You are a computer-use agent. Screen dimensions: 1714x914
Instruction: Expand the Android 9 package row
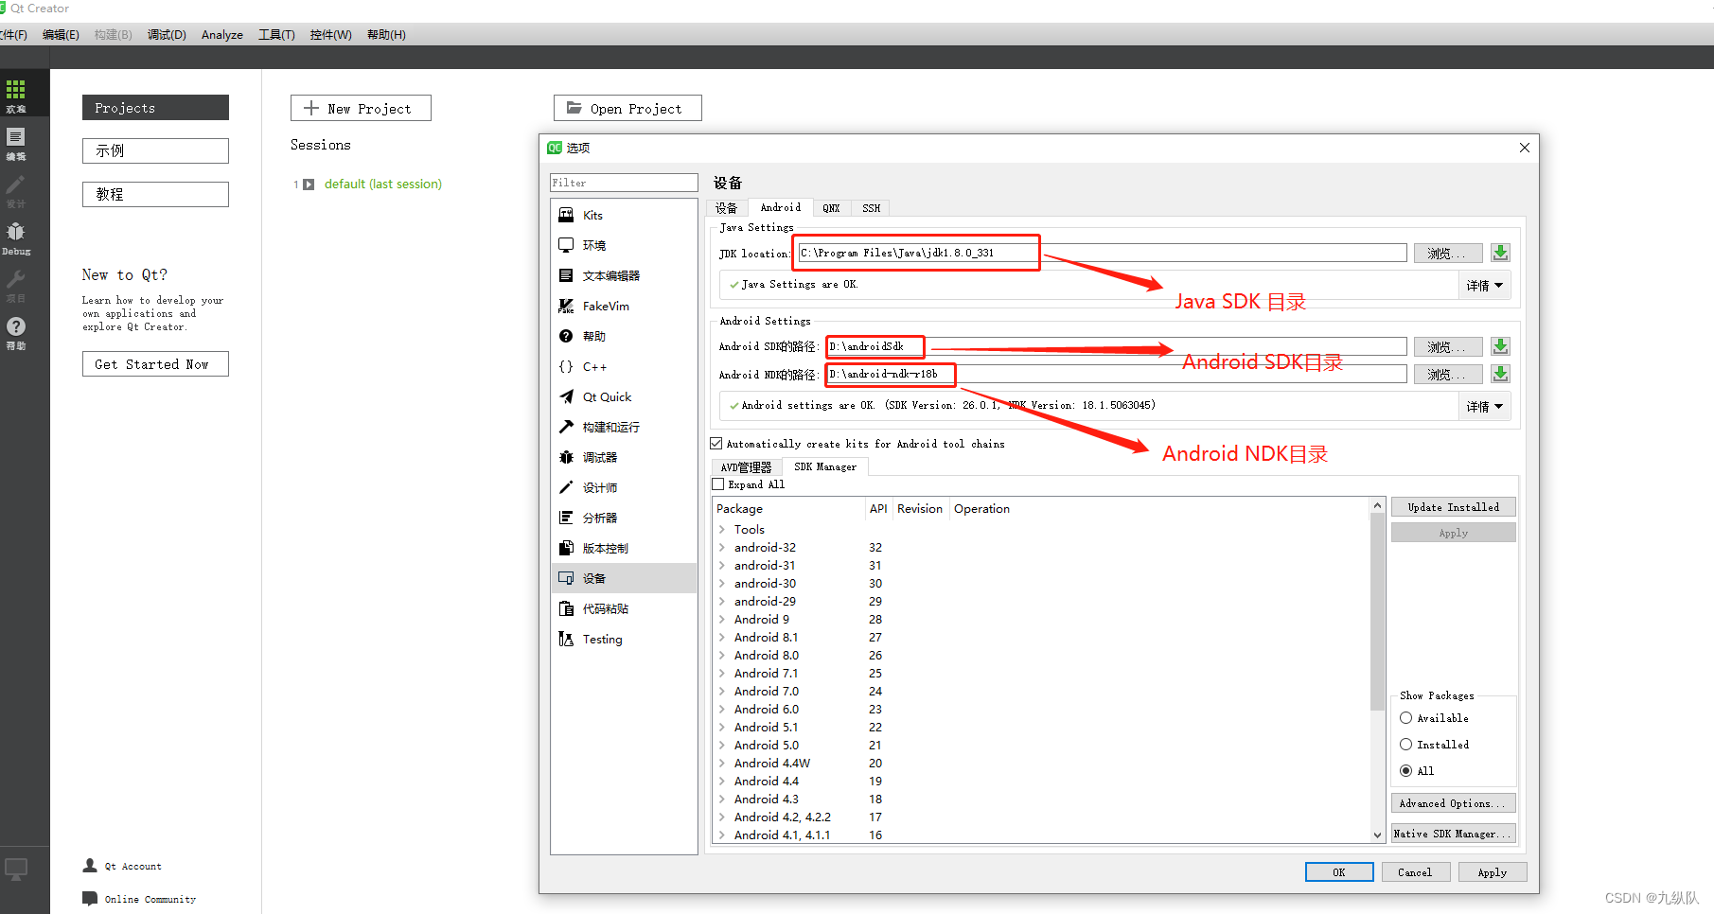click(722, 620)
